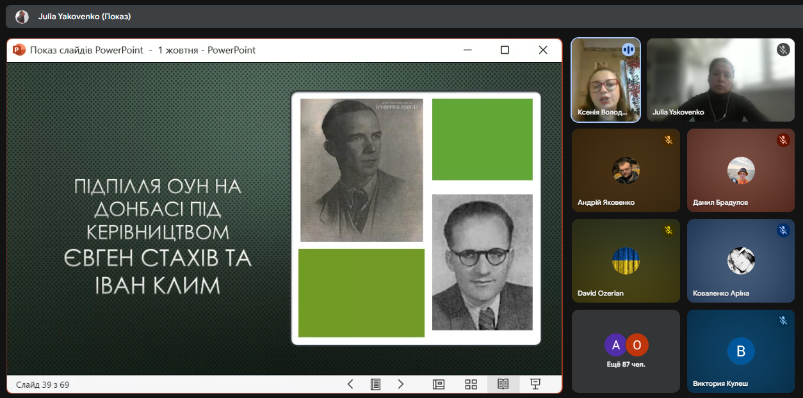Advance to next slide arrow

coord(401,384)
